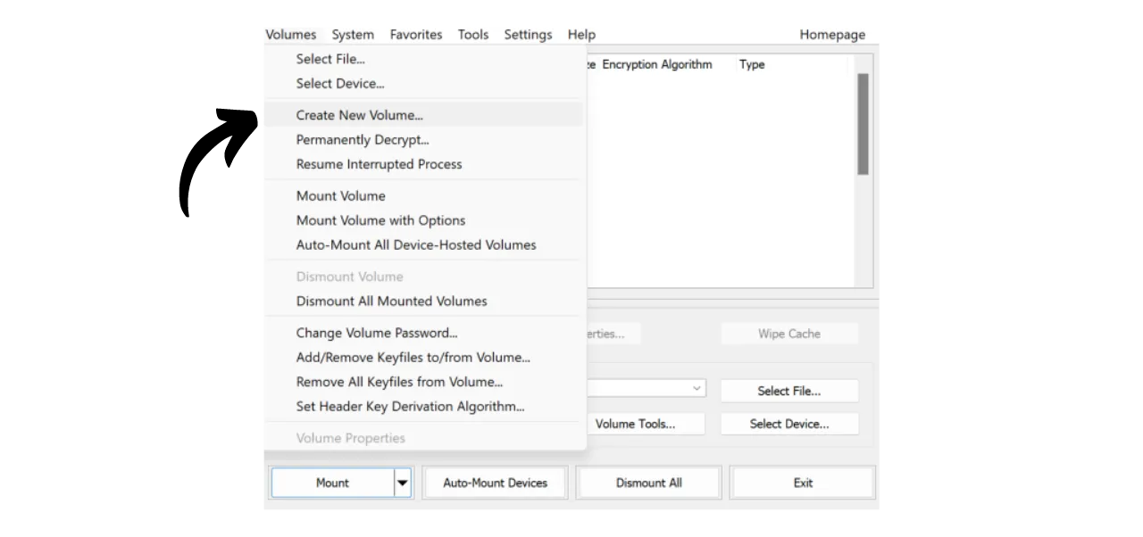Choose Mount Volume with Options
This screenshot has height=537, width=1143.
point(424,220)
